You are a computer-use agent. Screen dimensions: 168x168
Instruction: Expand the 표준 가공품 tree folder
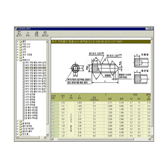[17, 55]
